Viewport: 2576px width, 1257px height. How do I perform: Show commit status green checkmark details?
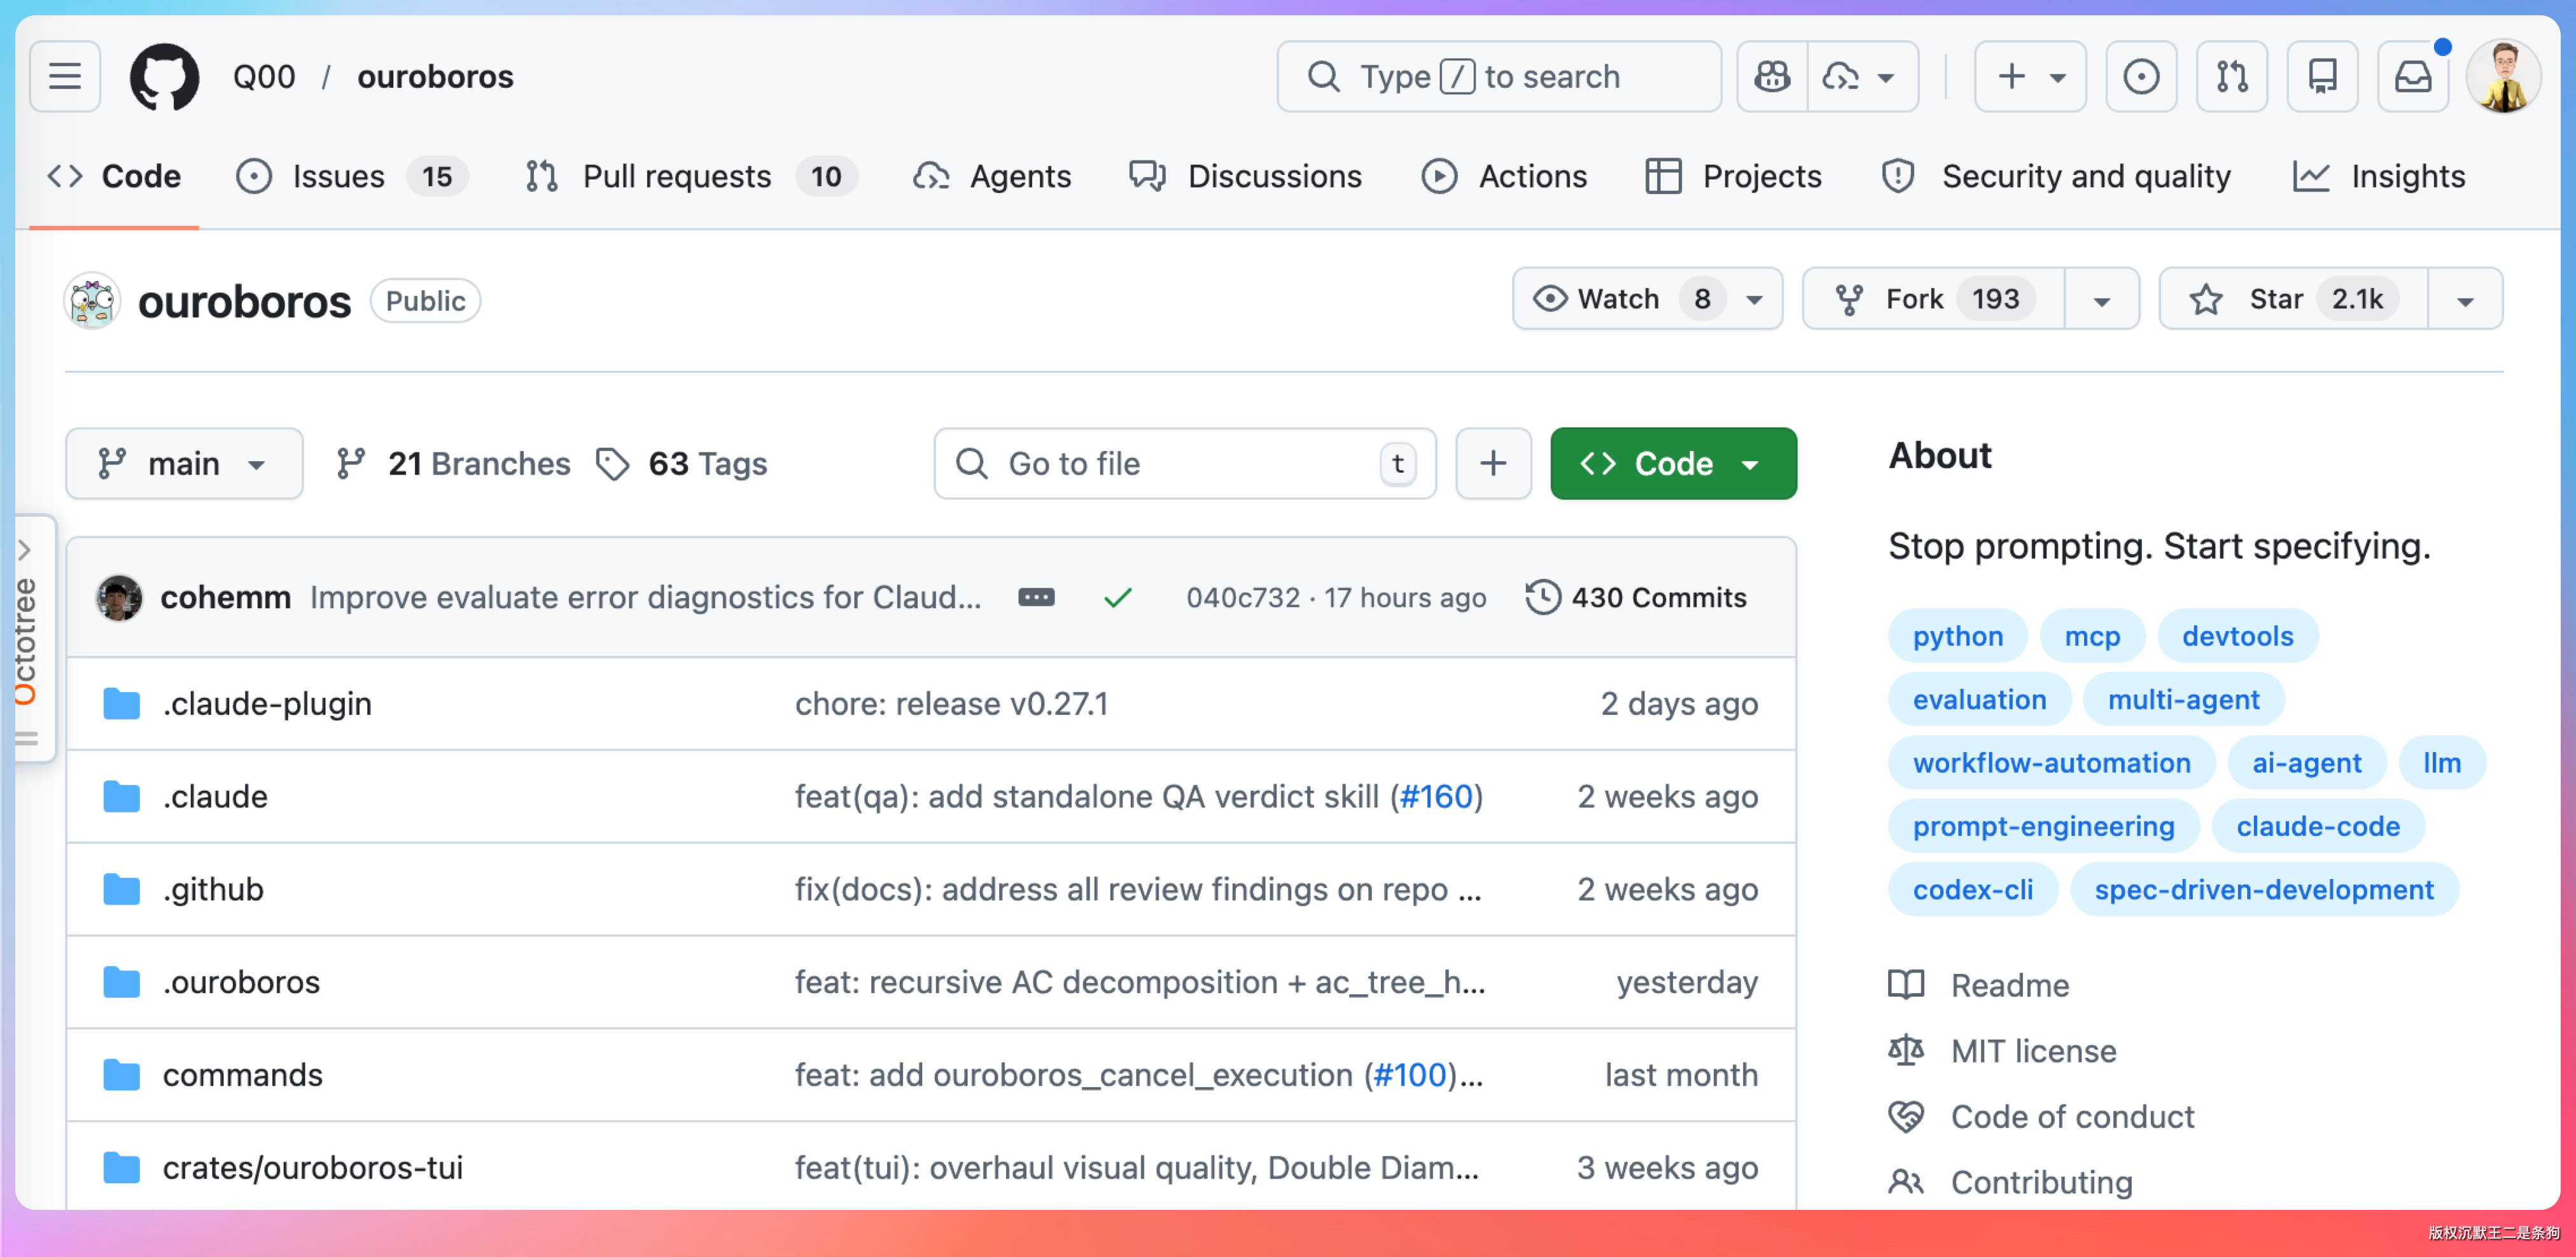pyautogui.click(x=1118, y=598)
